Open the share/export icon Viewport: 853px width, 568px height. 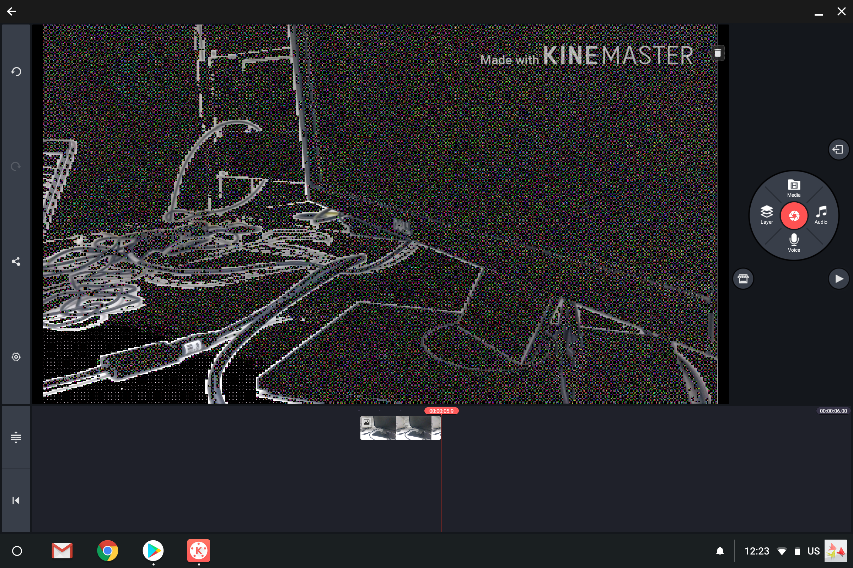click(x=16, y=262)
